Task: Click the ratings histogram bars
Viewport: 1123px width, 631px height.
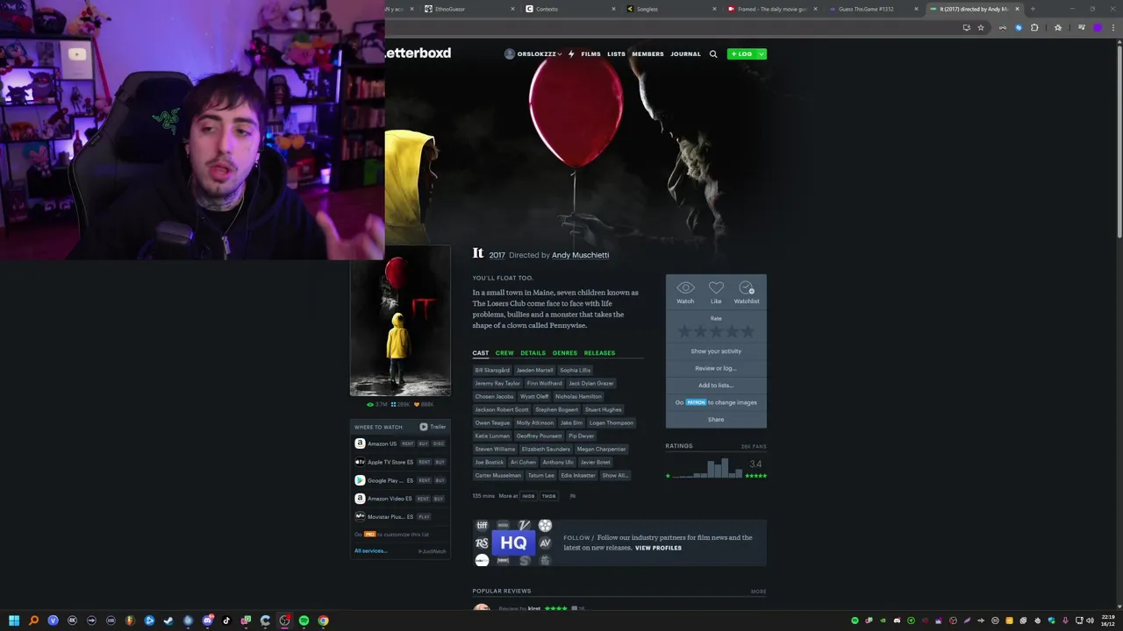Action: coord(707,468)
